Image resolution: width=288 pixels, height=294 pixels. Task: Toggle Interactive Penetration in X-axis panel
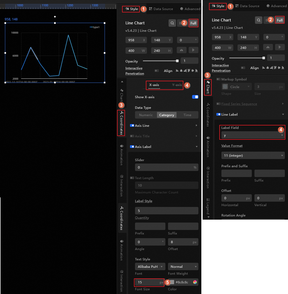156,71
